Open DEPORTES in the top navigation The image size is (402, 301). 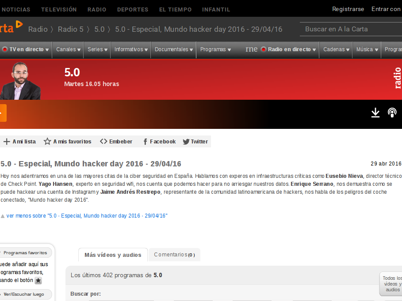click(133, 9)
